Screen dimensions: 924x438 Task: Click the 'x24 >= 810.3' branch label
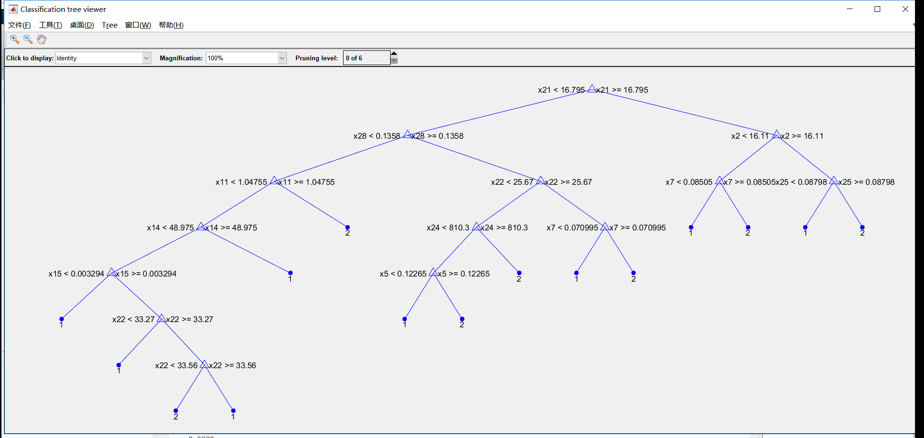point(504,228)
